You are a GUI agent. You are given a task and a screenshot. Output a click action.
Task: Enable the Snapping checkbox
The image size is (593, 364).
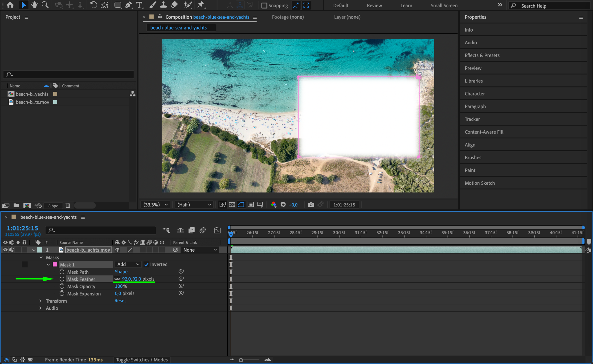tap(264, 6)
